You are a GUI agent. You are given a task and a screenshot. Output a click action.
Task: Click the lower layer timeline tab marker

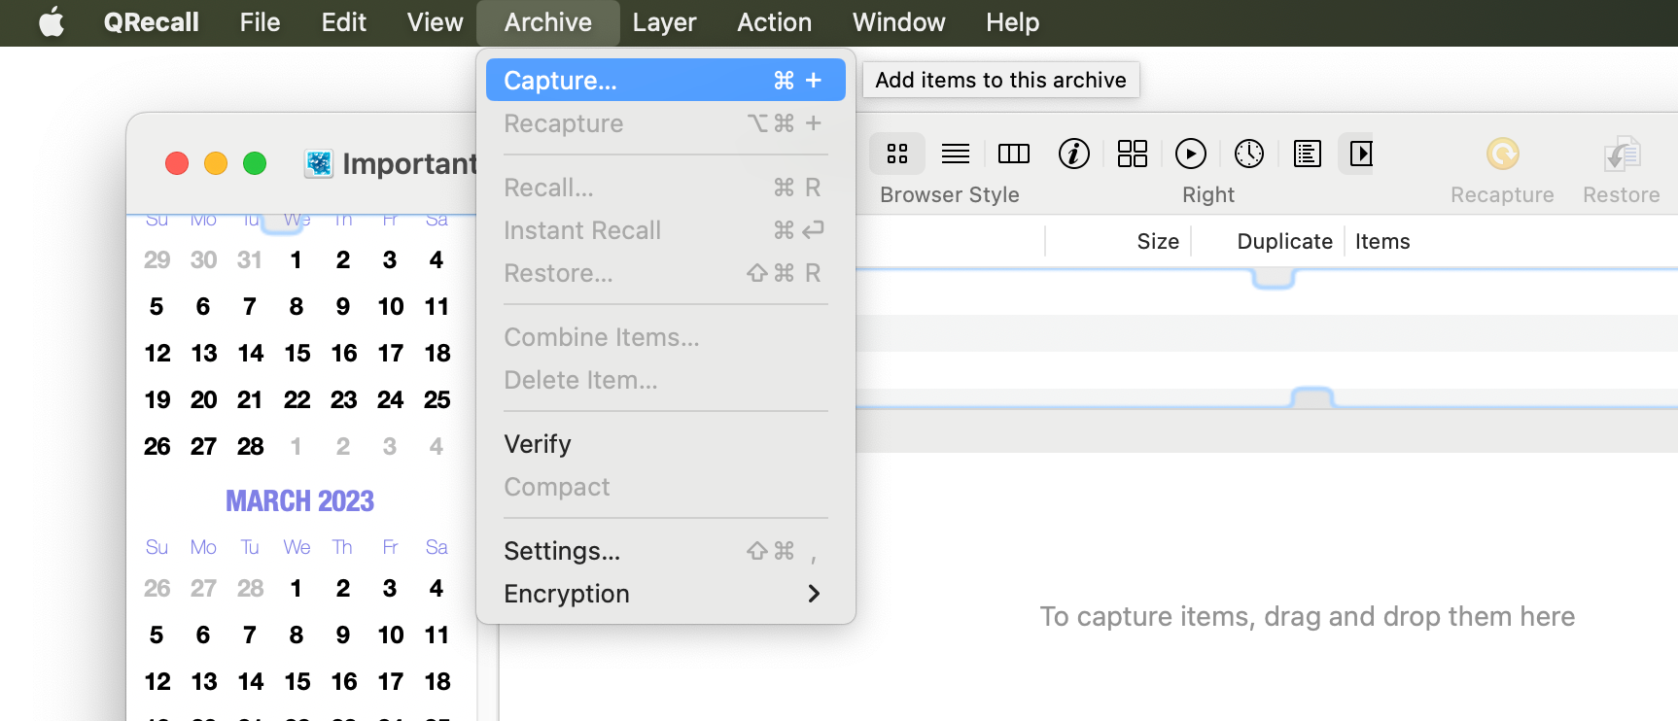click(1311, 397)
